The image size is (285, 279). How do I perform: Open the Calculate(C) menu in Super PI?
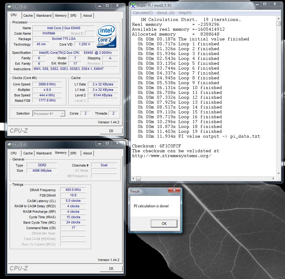(143, 13)
